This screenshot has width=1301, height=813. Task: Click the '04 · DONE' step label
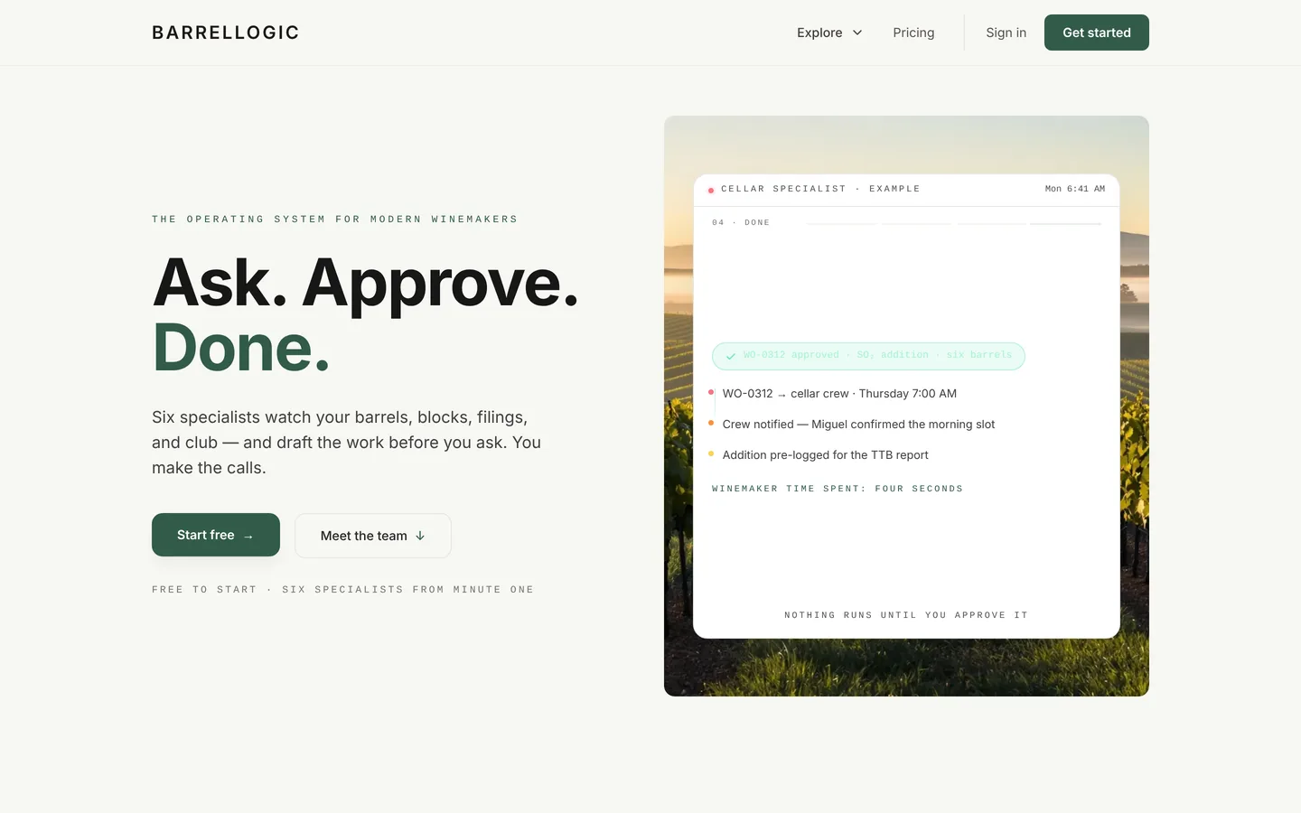pyautogui.click(x=741, y=222)
